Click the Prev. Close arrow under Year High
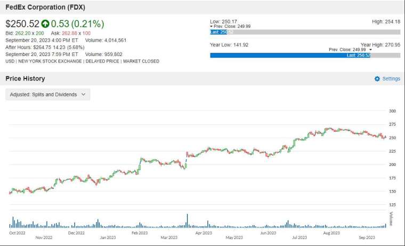The width and height of the screenshot is (405, 246). pos(370,50)
